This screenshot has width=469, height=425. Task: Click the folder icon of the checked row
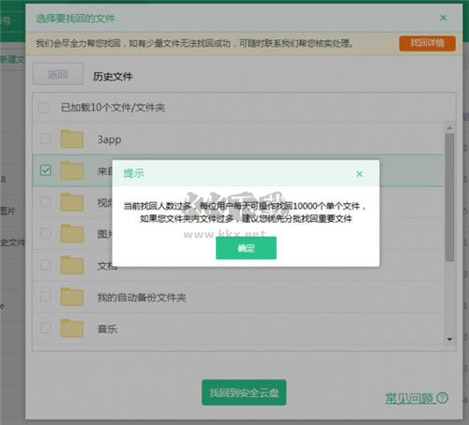point(72,170)
